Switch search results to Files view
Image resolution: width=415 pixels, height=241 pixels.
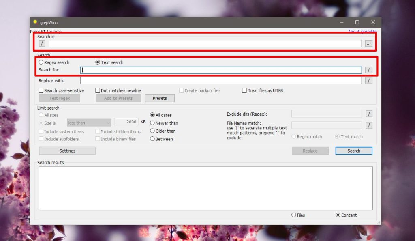point(293,215)
